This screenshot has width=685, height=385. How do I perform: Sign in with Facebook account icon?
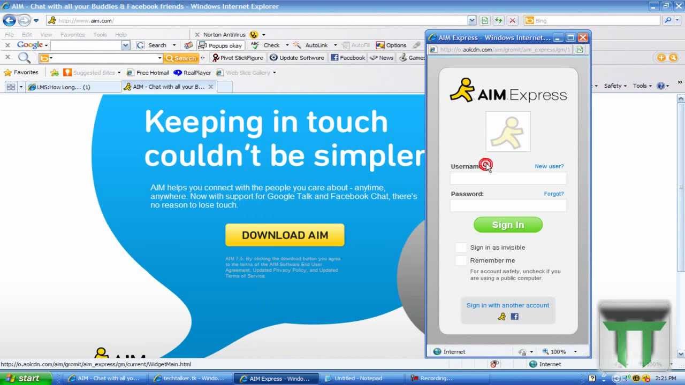coord(514,317)
